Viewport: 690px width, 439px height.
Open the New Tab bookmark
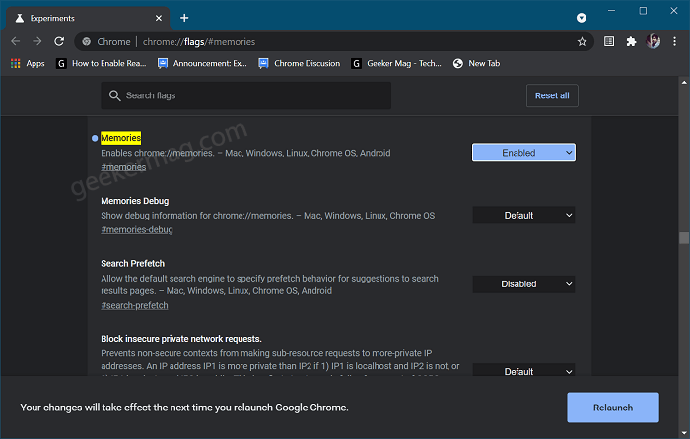[x=476, y=63]
